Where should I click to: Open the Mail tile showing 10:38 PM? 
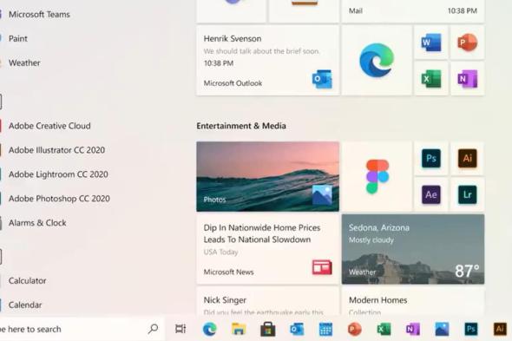[413, 11]
